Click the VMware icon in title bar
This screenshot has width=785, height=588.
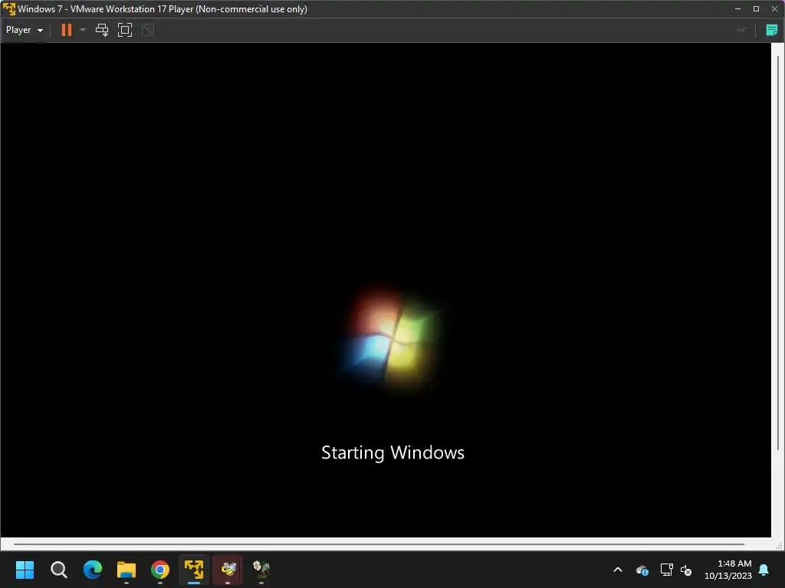pos(9,9)
